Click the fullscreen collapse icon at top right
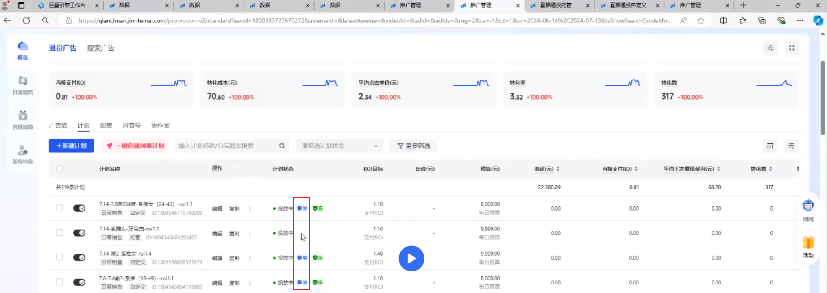The width and height of the screenshot is (827, 293). pyautogui.click(x=791, y=48)
